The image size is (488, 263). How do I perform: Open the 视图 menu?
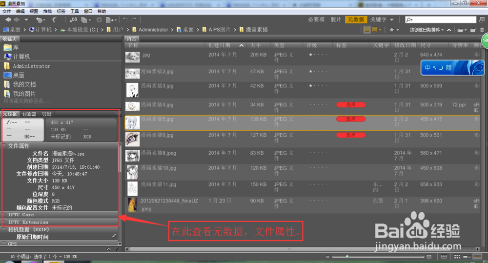[34, 11]
